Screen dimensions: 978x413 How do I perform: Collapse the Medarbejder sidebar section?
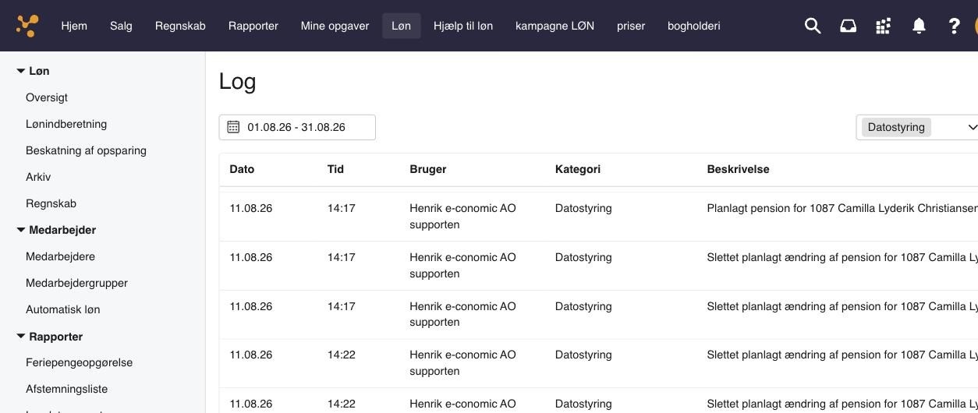pos(21,230)
